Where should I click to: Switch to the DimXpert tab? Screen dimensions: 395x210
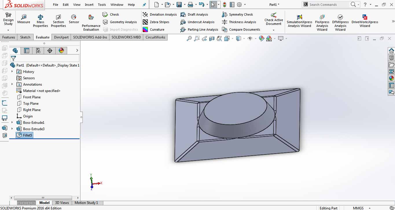61,37
